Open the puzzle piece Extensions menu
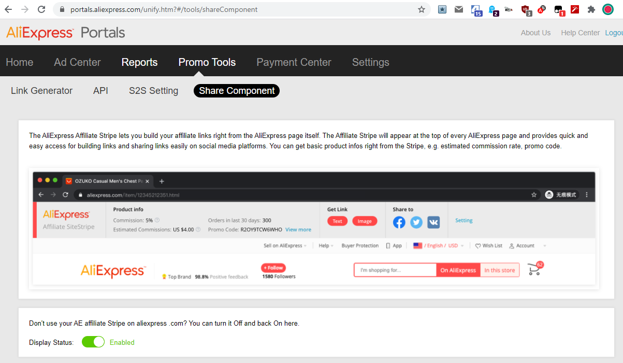Viewport: 623px width, 363px height. click(591, 9)
